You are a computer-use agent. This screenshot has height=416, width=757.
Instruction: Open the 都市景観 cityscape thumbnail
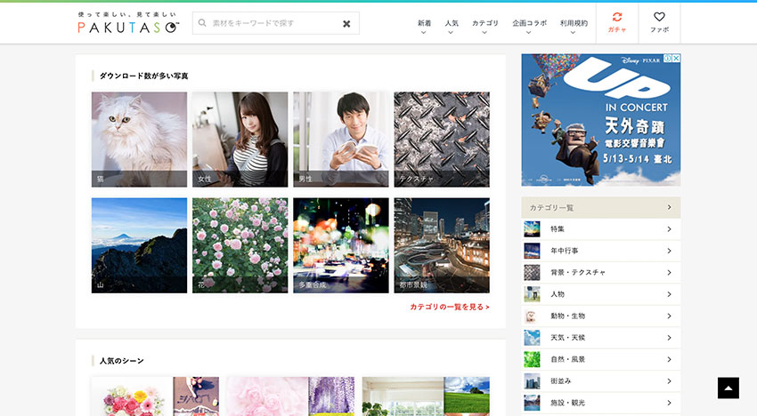pyautogui.click(x=442, y=245)
